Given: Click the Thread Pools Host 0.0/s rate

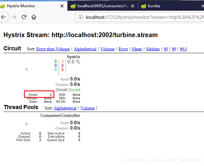Looking at the screenshot, I should click(x=75, y=123).
